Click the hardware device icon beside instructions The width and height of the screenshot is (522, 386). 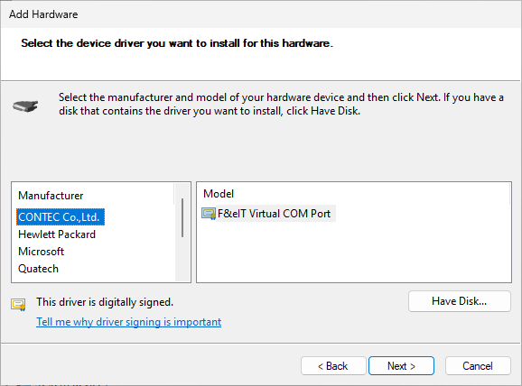tap(25, 106)
